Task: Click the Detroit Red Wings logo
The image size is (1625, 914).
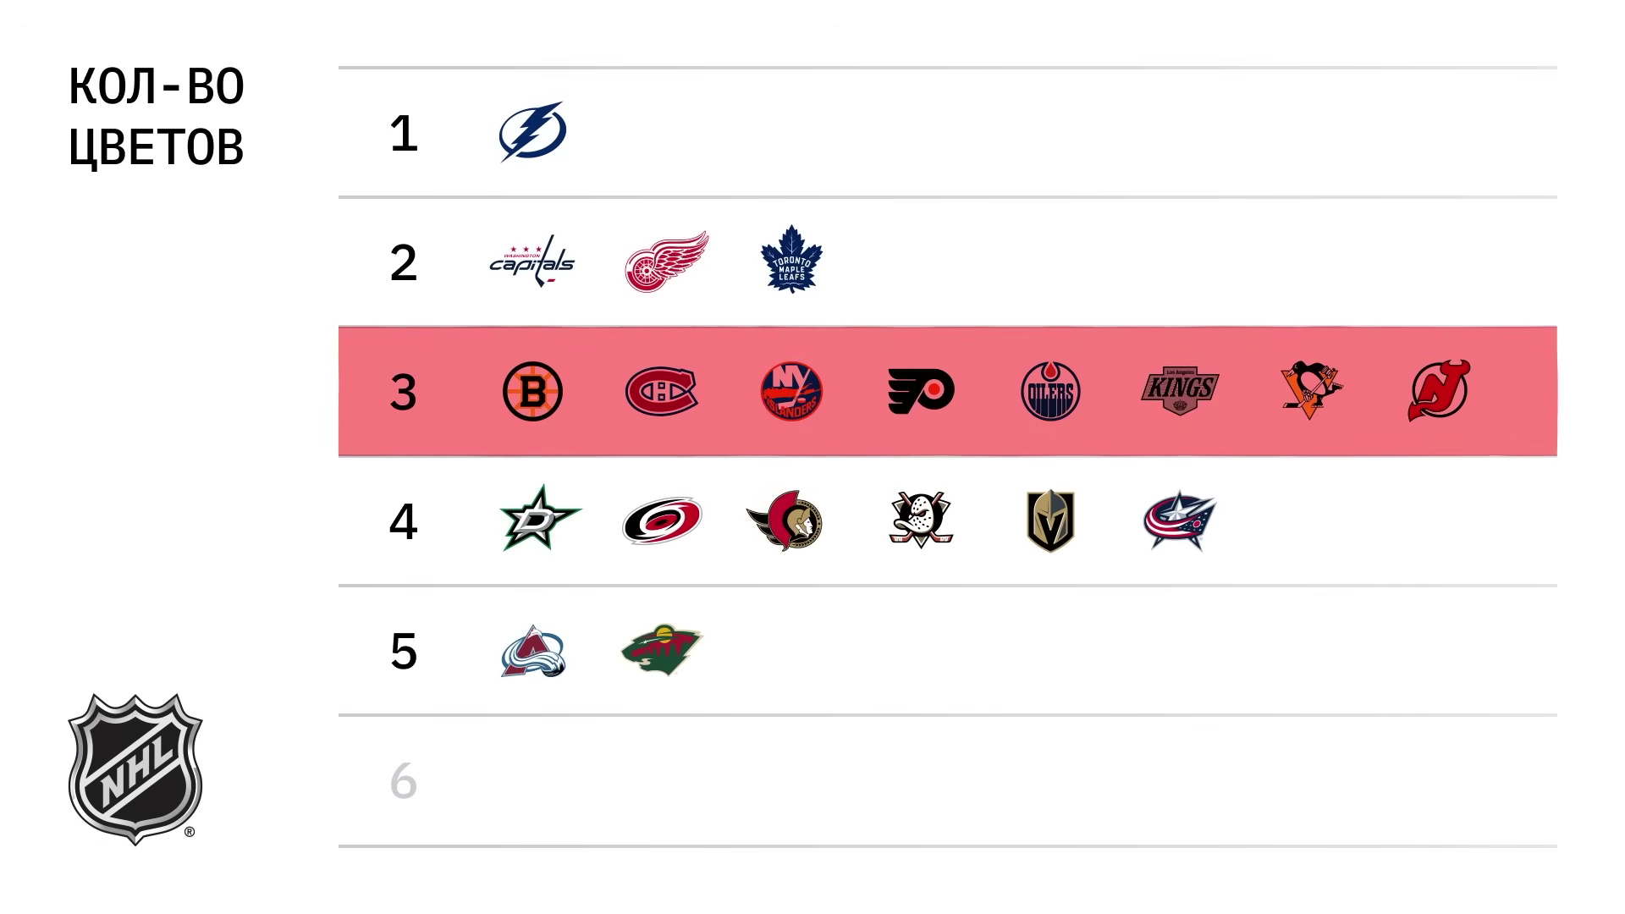Action: coord(666,262)
